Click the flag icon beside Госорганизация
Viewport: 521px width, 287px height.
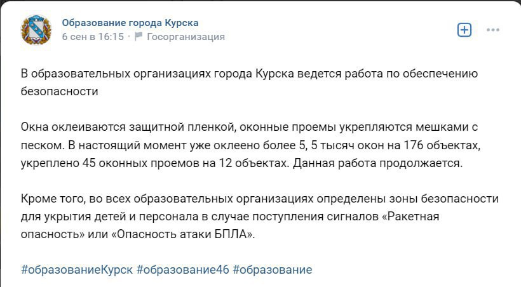139,36
